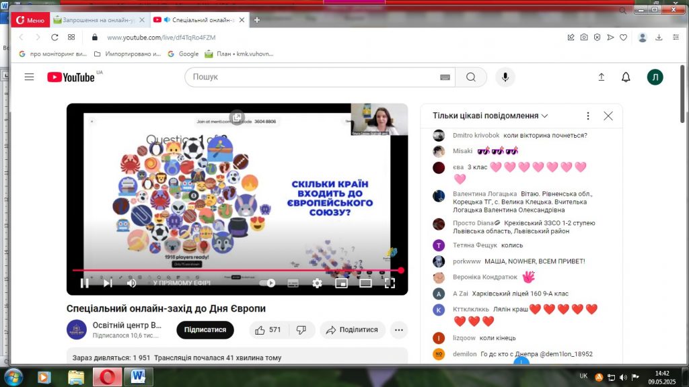The width and height of the screenshot is (689, 387).
Task: Open more actions menu beside Поділитися
Action: click(x=399, y=330)
